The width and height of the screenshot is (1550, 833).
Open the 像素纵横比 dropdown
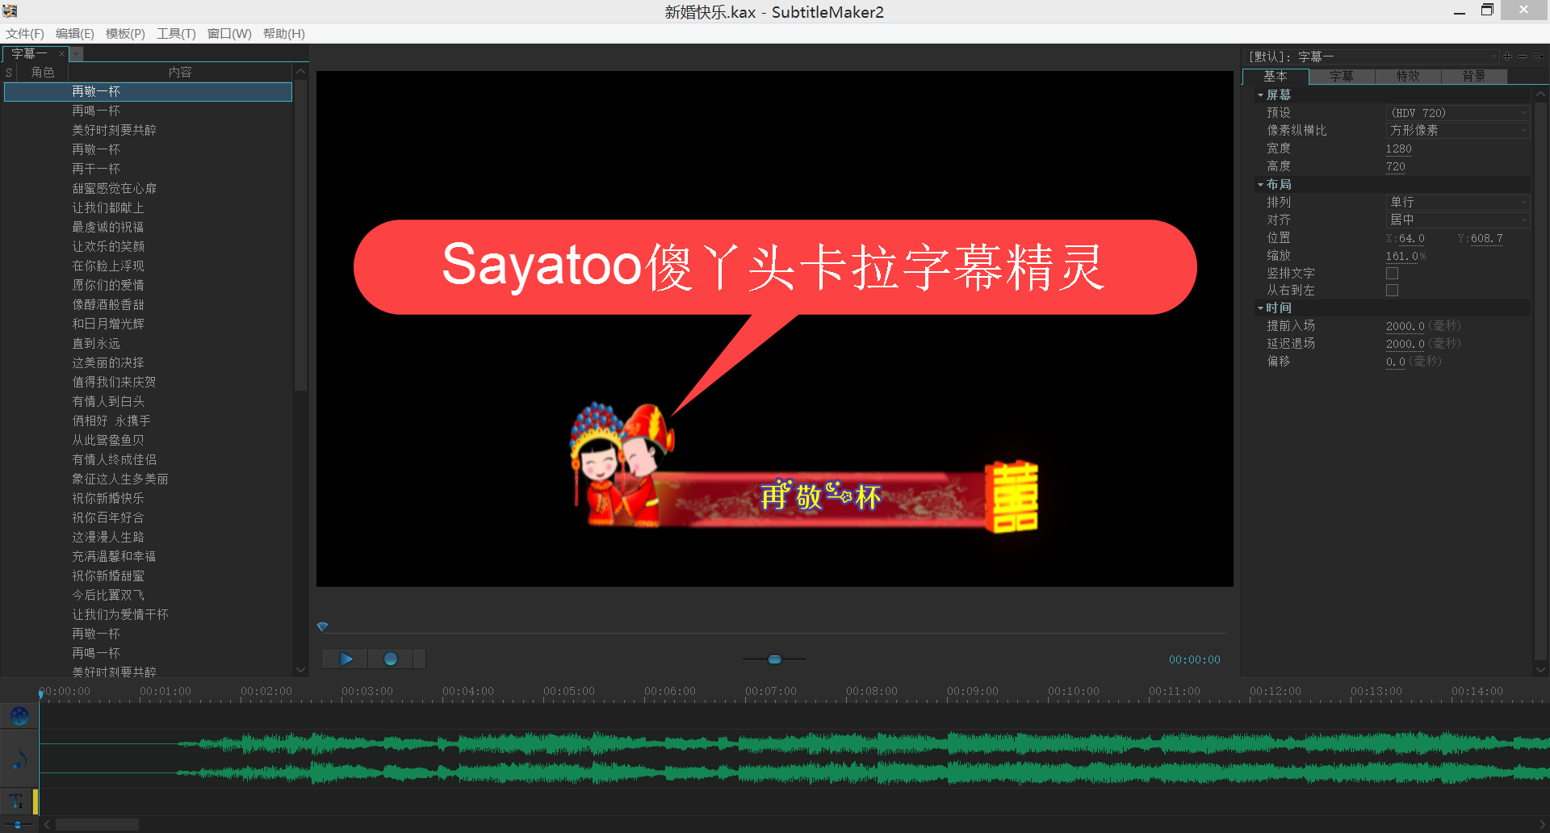pyautogui.click(x=1457, y=131)
